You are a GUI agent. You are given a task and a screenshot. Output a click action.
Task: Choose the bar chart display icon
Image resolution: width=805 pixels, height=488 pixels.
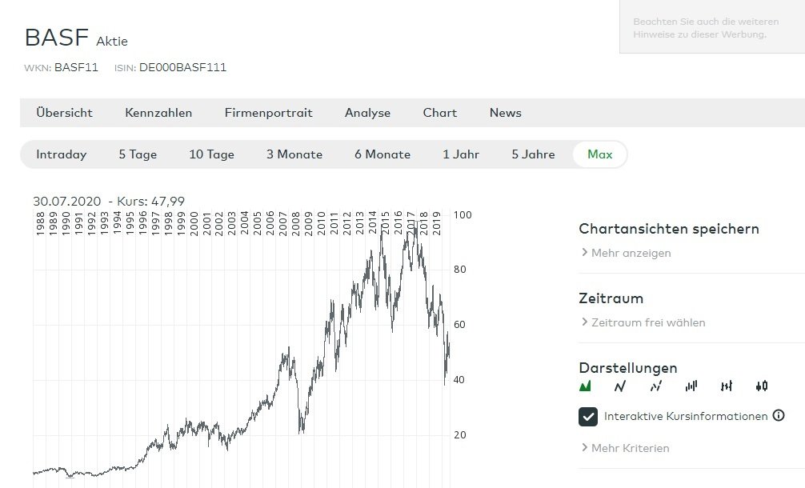pyautogui.click(x=691, y=386)
